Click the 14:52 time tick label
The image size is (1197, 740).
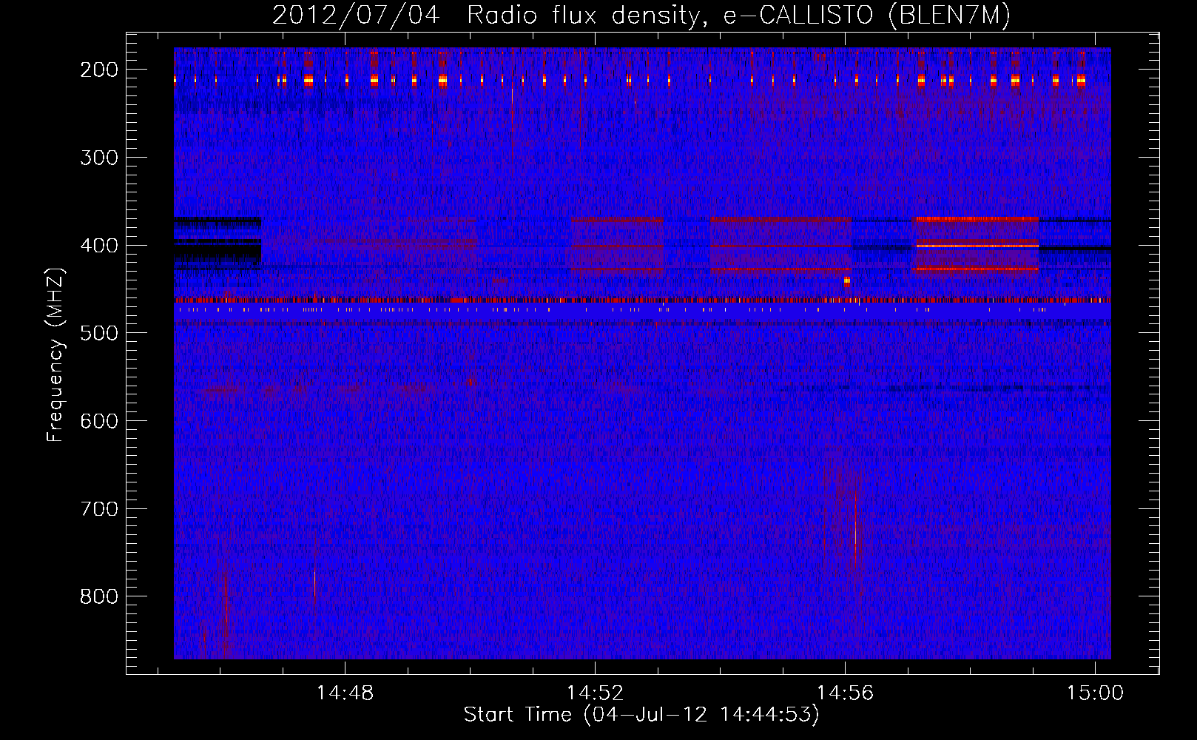[x=595, y=693]
